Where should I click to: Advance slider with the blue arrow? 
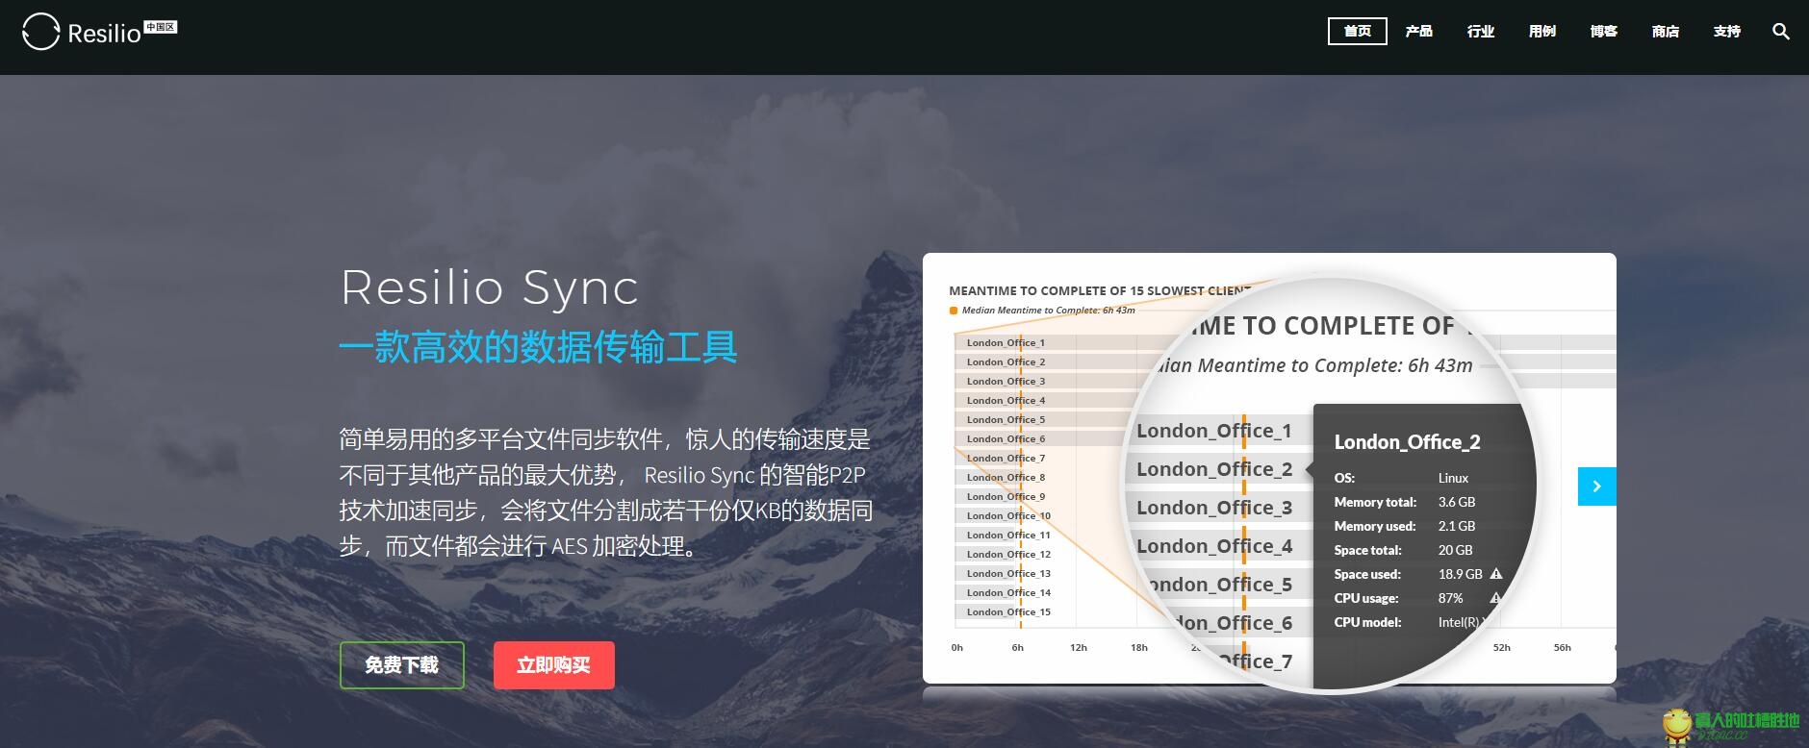click(x=1596, y=486)
